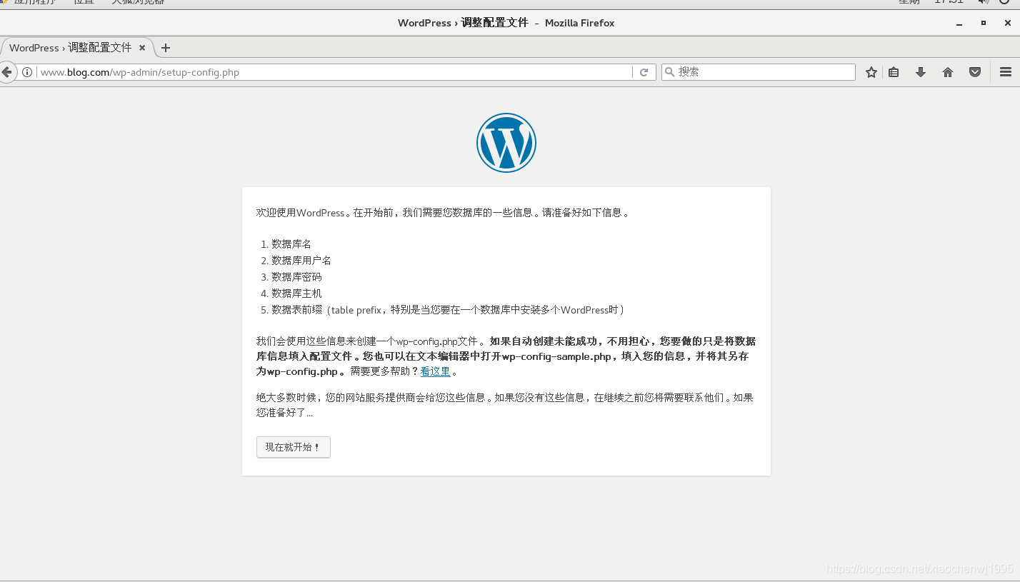Open the 位置 desktop menu
This screenshot has width=1020, height=582.
[x=84, y=2]
